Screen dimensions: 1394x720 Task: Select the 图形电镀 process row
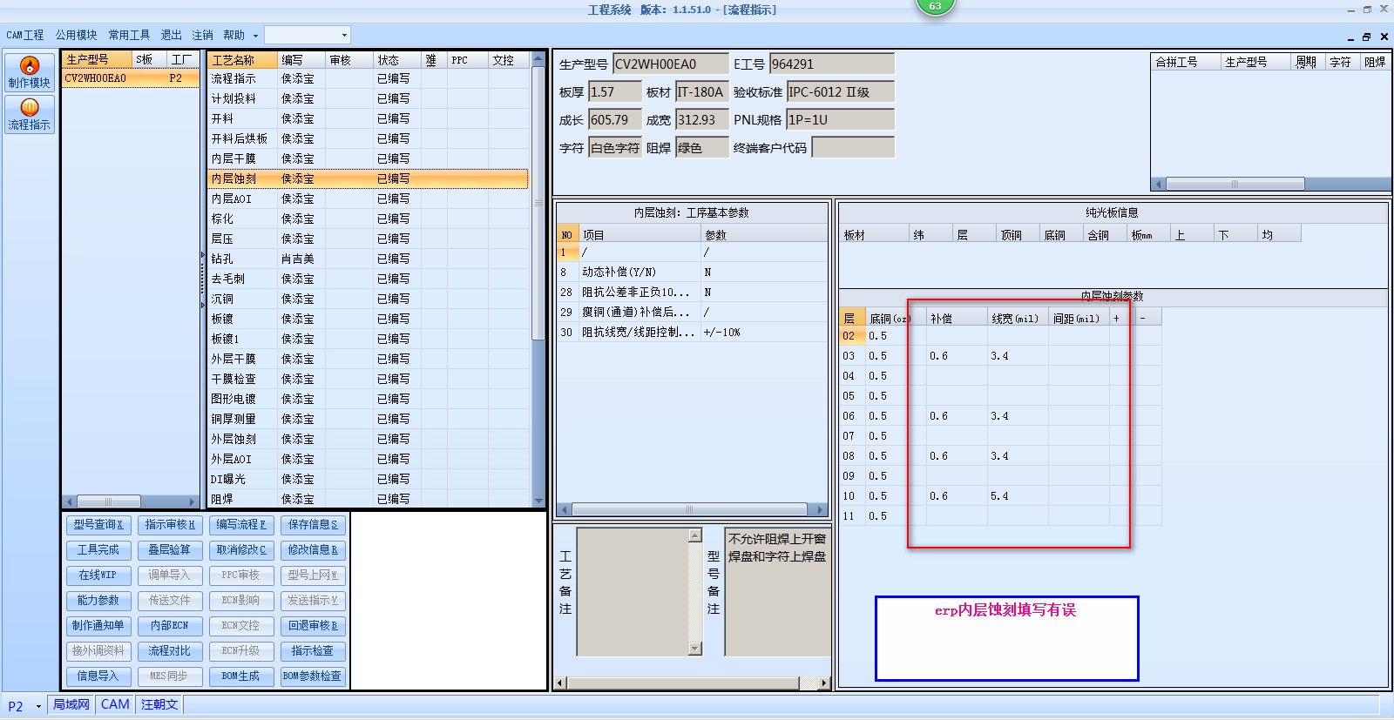click(368, 399)
